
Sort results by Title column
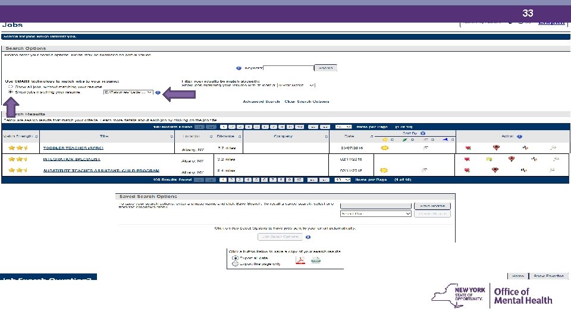click(x=103, y=136)
